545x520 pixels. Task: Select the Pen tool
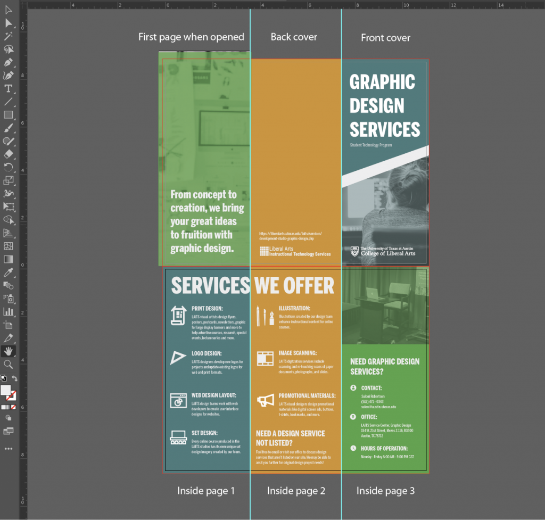pos(9,62)
